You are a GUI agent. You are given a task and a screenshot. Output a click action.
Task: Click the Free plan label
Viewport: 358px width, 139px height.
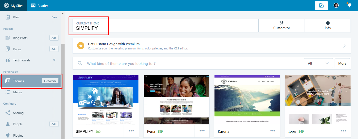(x=54, y=17)
